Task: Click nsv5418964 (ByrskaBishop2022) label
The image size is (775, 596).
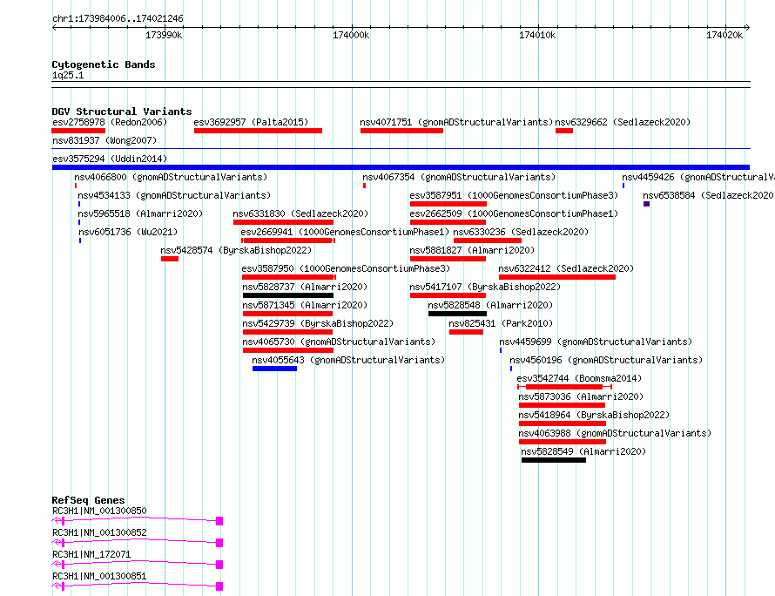Action: 594,415
